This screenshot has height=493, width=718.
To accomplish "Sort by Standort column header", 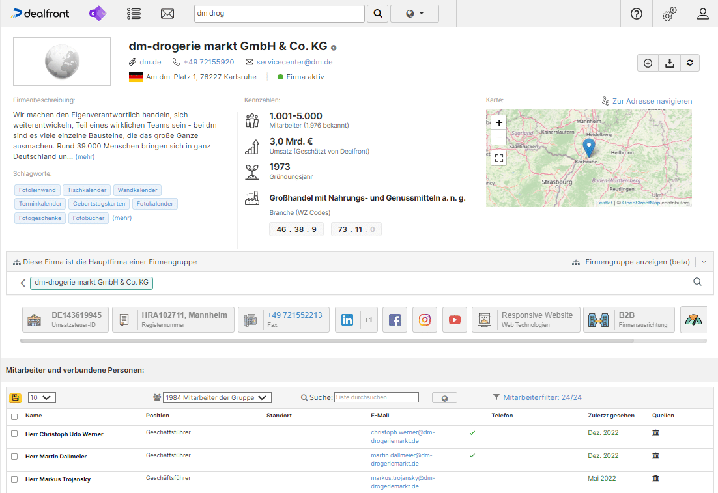I will point(279,416).
